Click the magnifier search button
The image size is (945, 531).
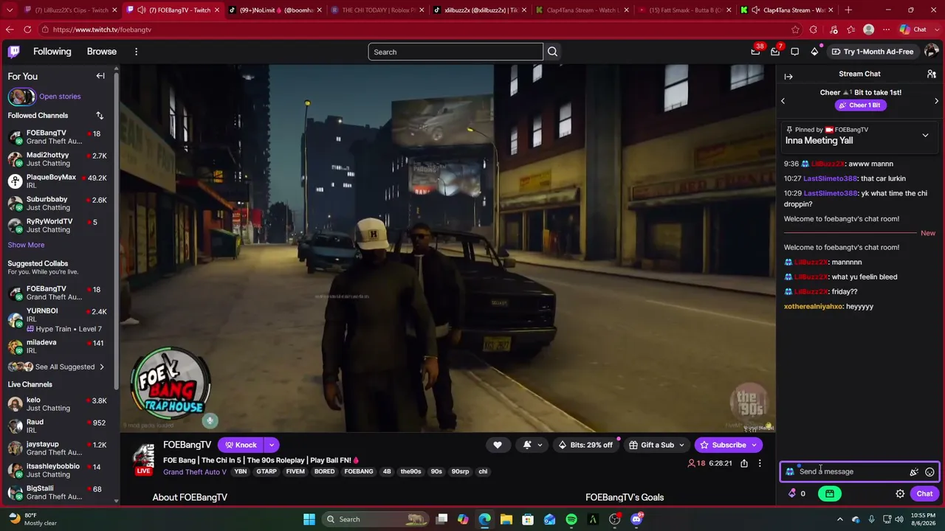click(552, 52)
